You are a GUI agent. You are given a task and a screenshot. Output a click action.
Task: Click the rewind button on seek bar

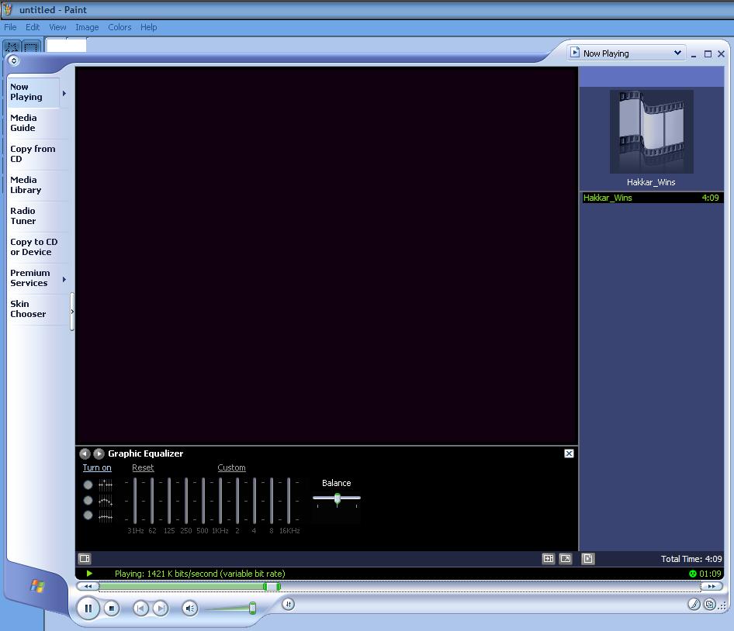[x=88, y=586]
